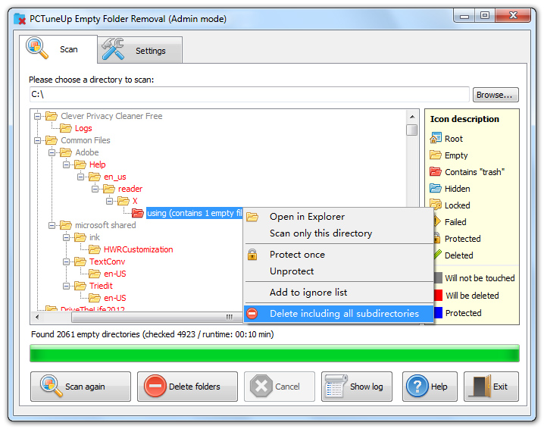Collapse the Adobe tree node
544x429 pixels.
(x=52, y=152)
